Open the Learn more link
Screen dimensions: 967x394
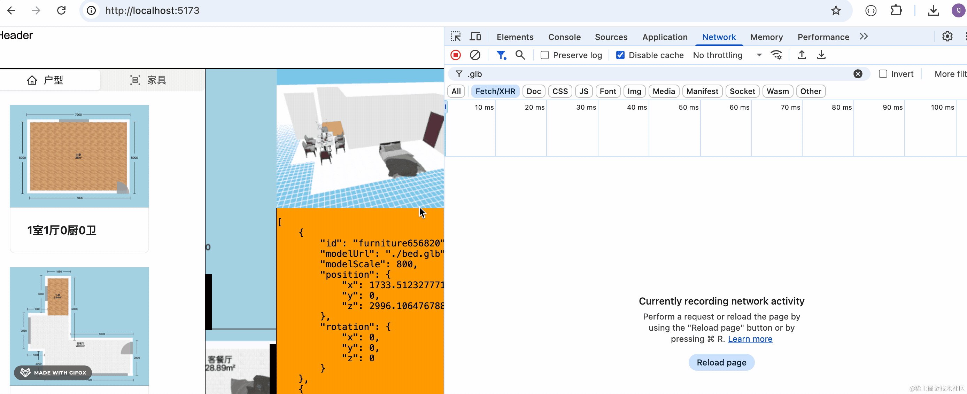pyautogui.click(x=750, y=339)
